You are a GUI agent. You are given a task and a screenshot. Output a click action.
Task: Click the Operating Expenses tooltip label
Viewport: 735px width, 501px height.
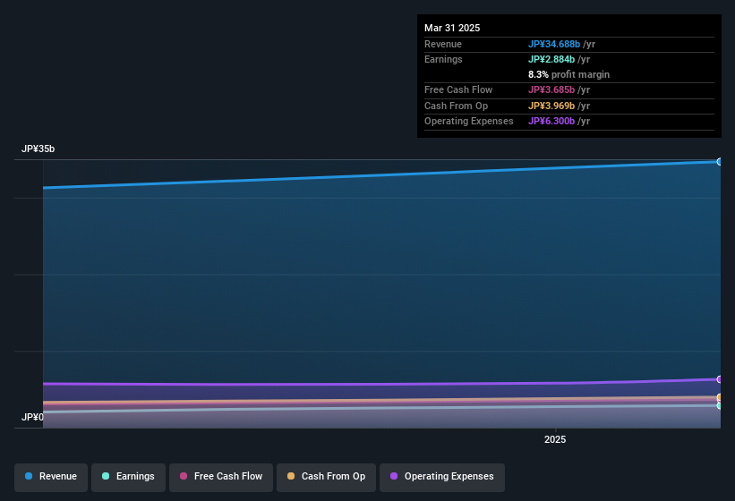pos(469,121)
